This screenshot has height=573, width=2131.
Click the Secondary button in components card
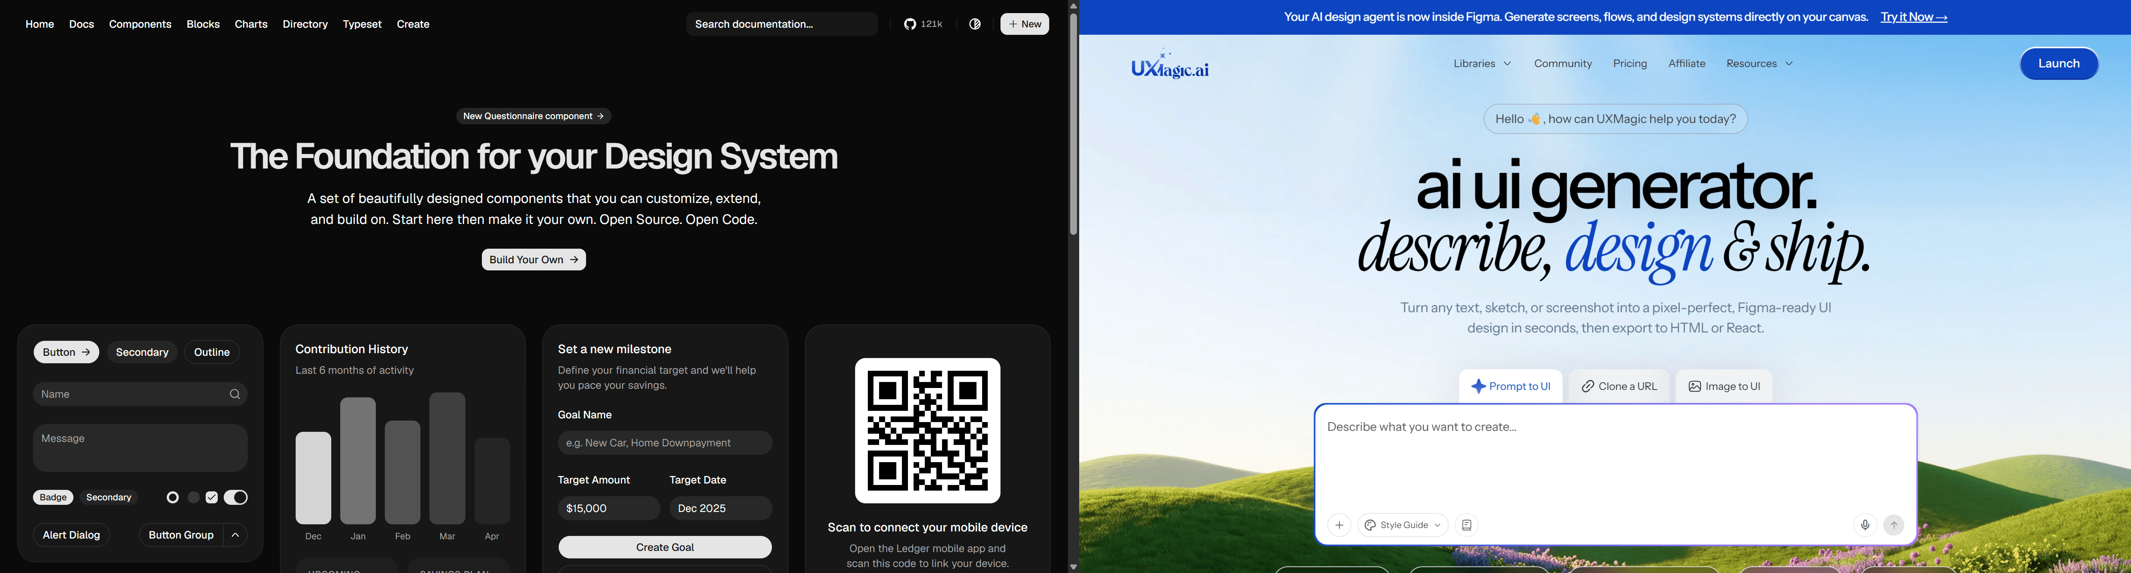(142, 352)
